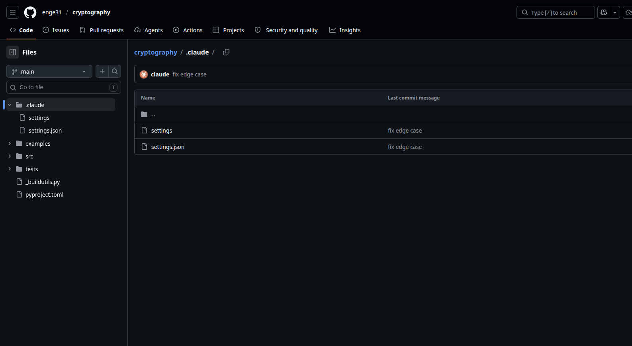Open Security and quality tab
Screen dimensions: 632x346
tap(286, 30)
